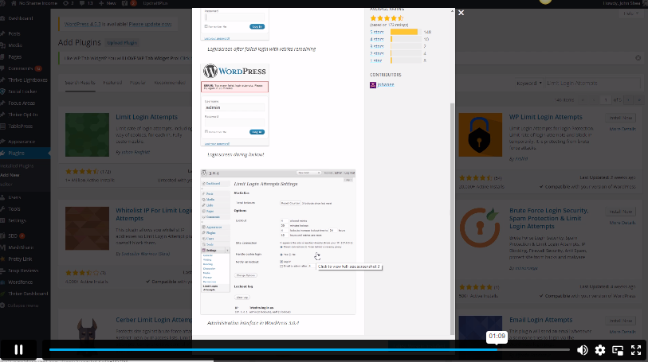Select Limit Login Attempts plugin green icon
The width and height of the screenshot is (648, 362).
pyautogui.click(x=87, y=134)
